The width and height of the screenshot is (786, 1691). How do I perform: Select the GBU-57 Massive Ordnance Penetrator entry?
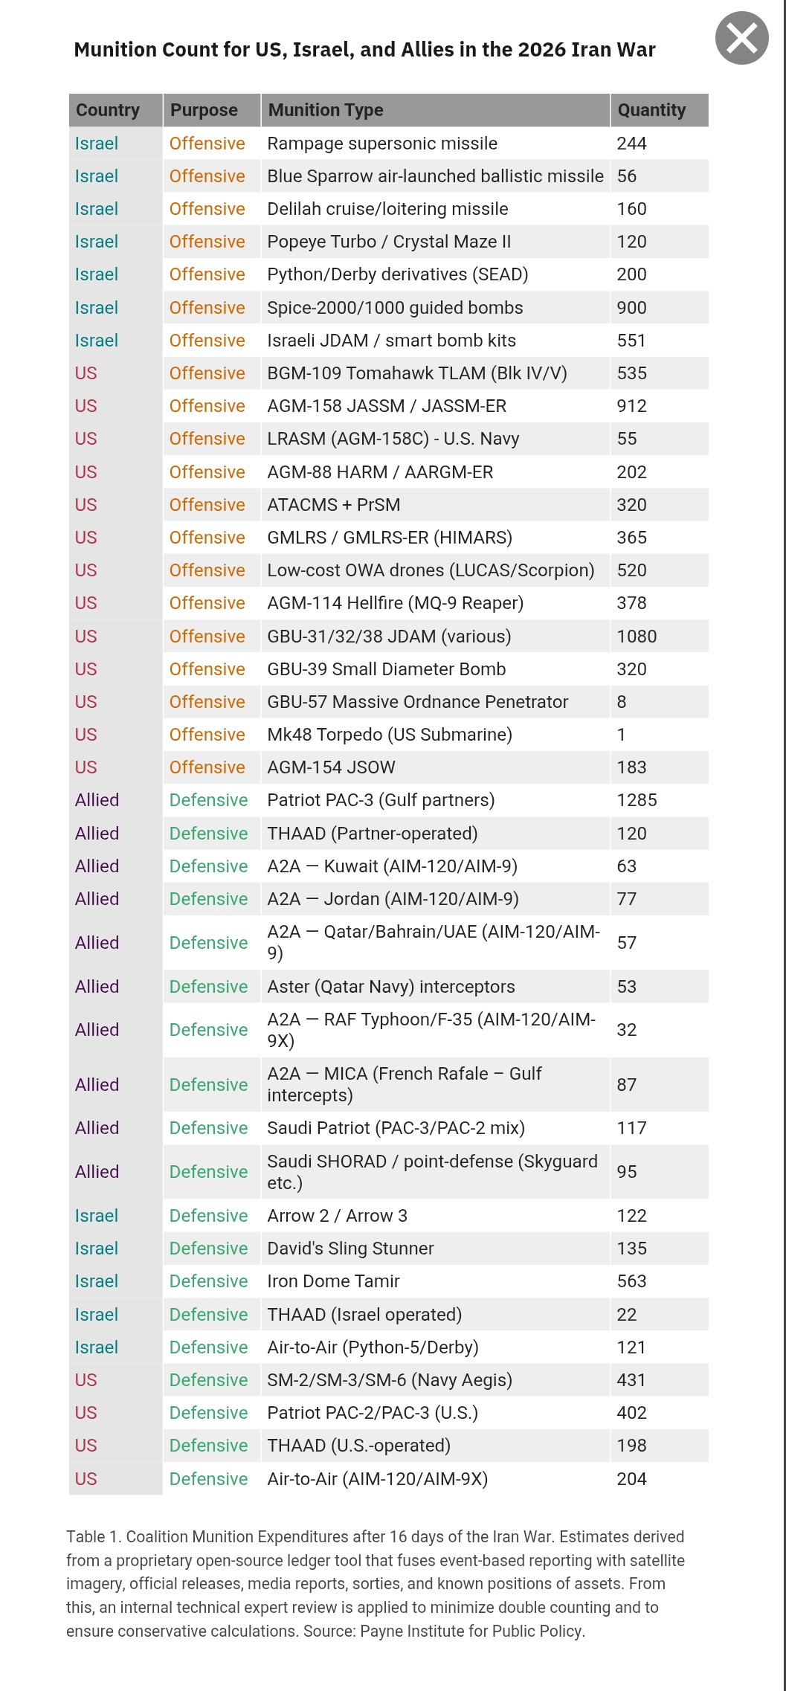point(417,702)
